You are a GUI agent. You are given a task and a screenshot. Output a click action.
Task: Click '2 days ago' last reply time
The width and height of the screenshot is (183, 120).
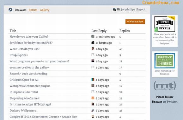click(x=102, y=68)
